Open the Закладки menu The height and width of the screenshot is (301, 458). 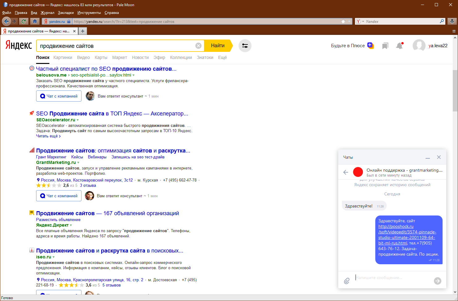click(x=66, y=13)
